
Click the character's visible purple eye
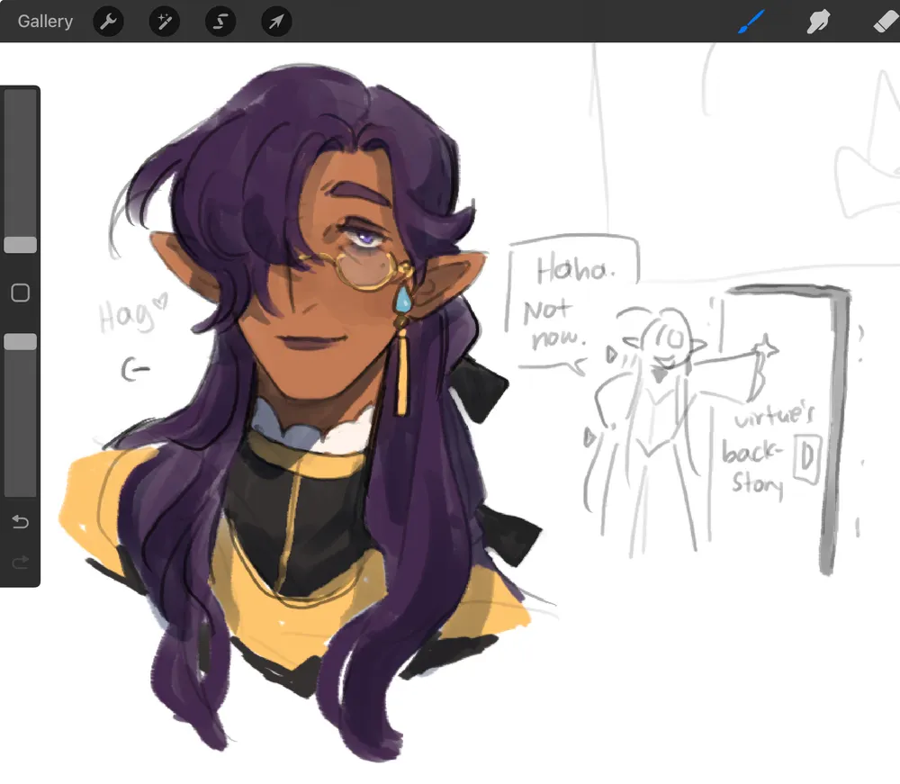tap(366, 237)
